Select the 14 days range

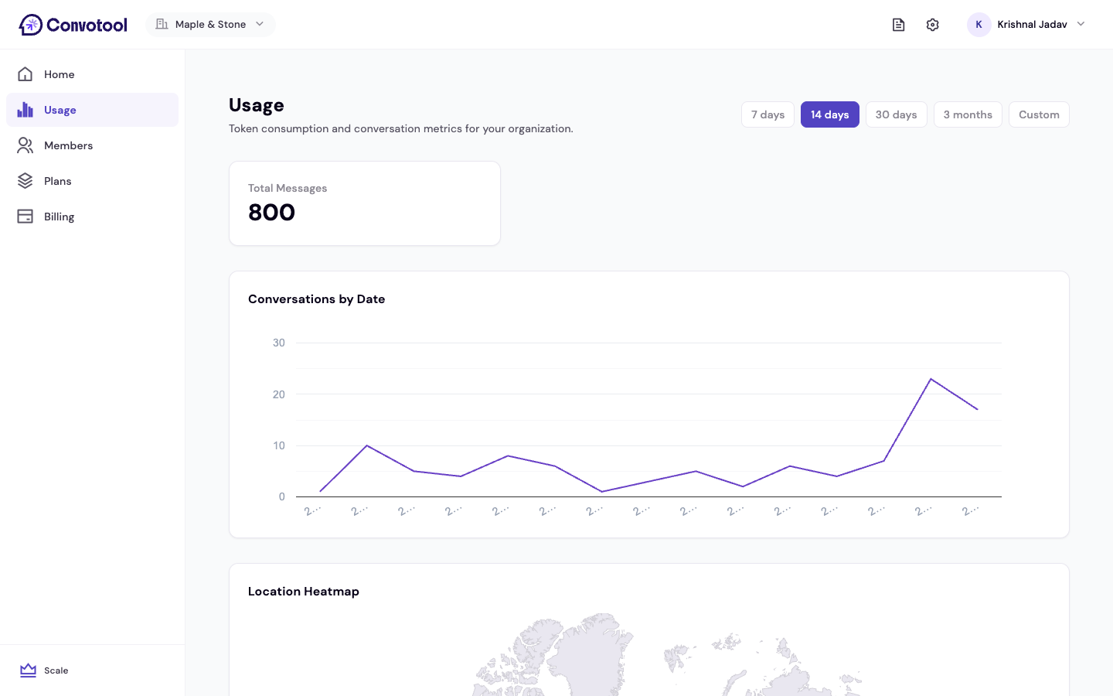click(x=830, y=114)
